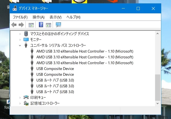Maximize the デバイス マネージャー window
Screen dimensions: 171x119
point(138,8)
